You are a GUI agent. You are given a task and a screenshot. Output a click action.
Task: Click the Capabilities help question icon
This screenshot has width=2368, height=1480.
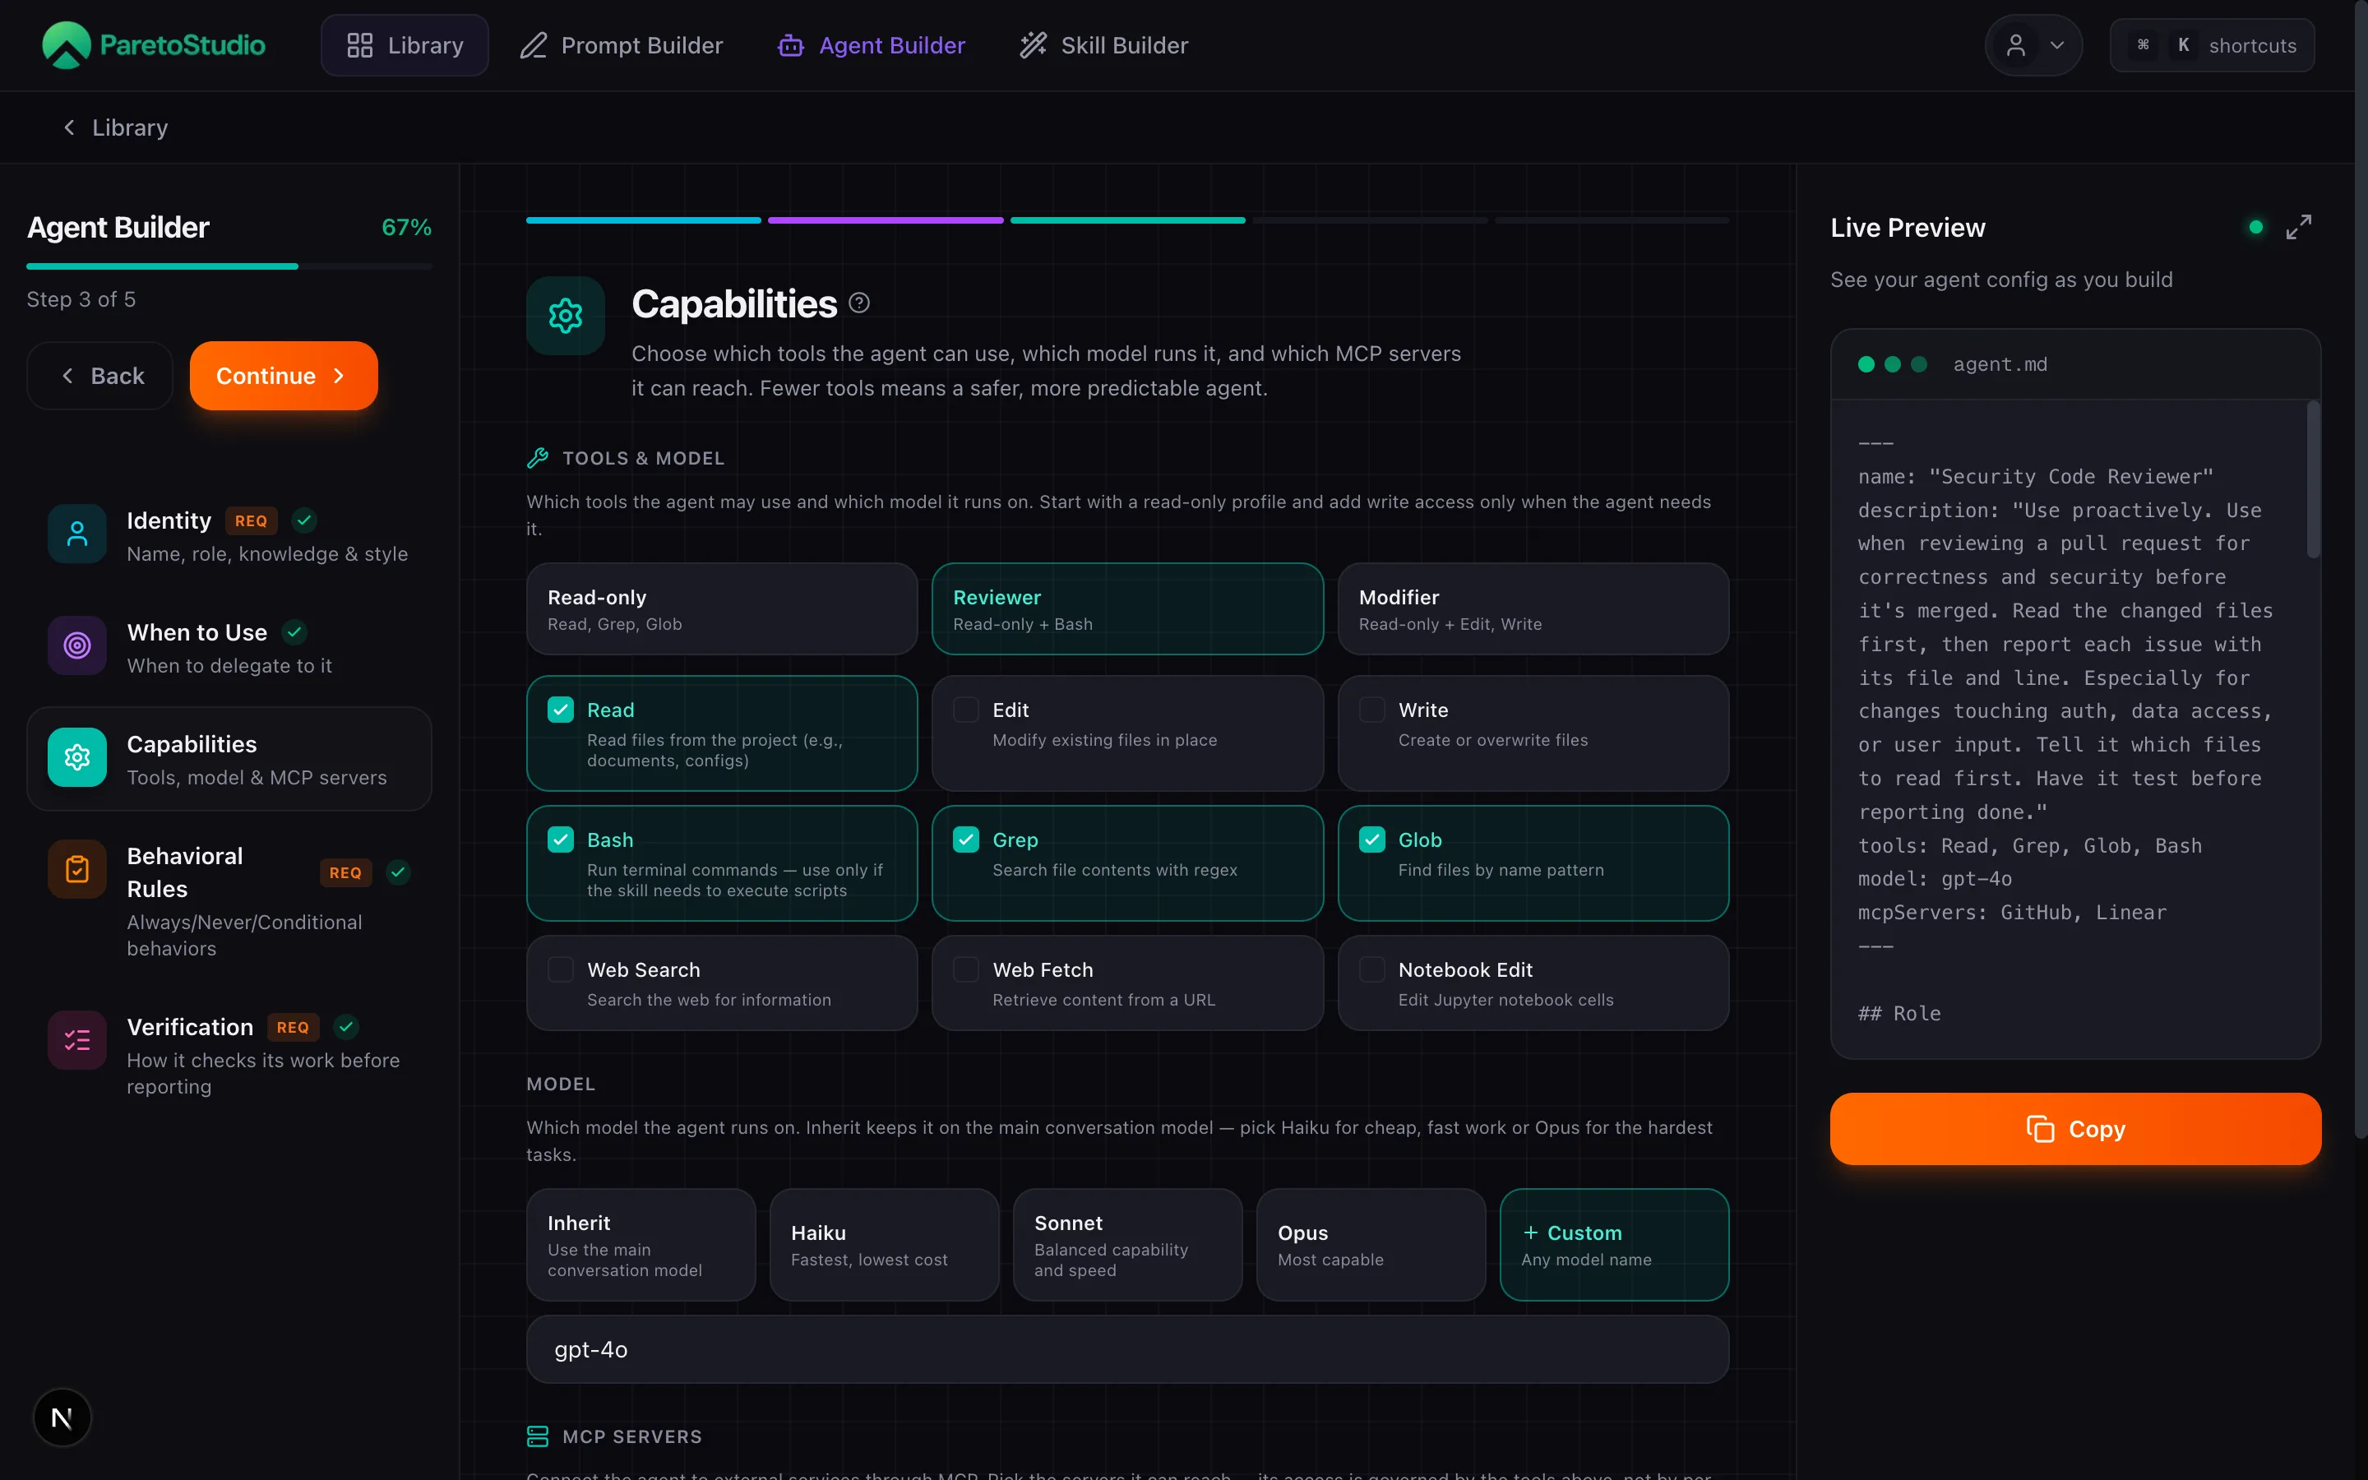coord(859,303)
